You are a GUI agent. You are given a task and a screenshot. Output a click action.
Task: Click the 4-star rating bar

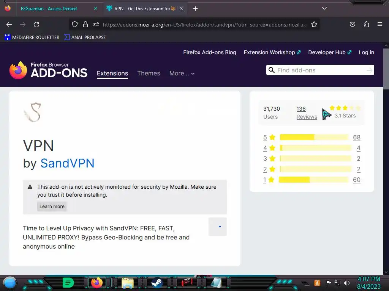[x=316, y=148]
